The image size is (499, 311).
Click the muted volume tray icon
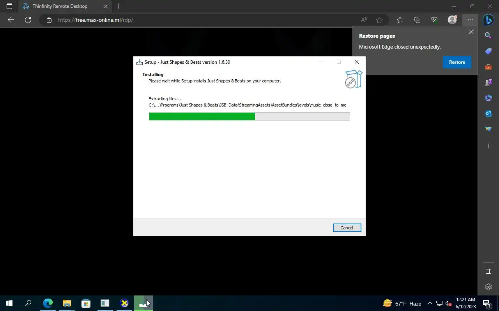pos(448,304)
